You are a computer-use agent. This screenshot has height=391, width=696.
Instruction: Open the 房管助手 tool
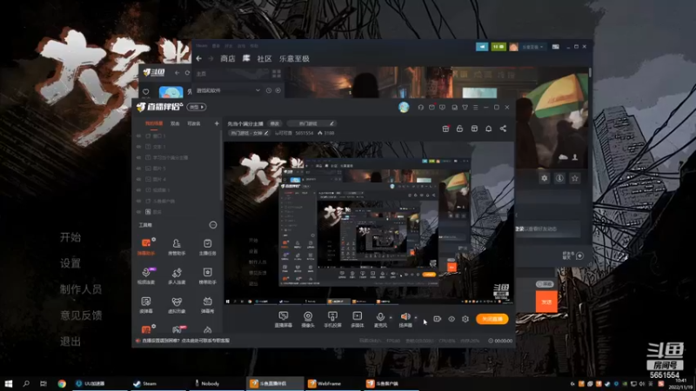tap(177, 247)
